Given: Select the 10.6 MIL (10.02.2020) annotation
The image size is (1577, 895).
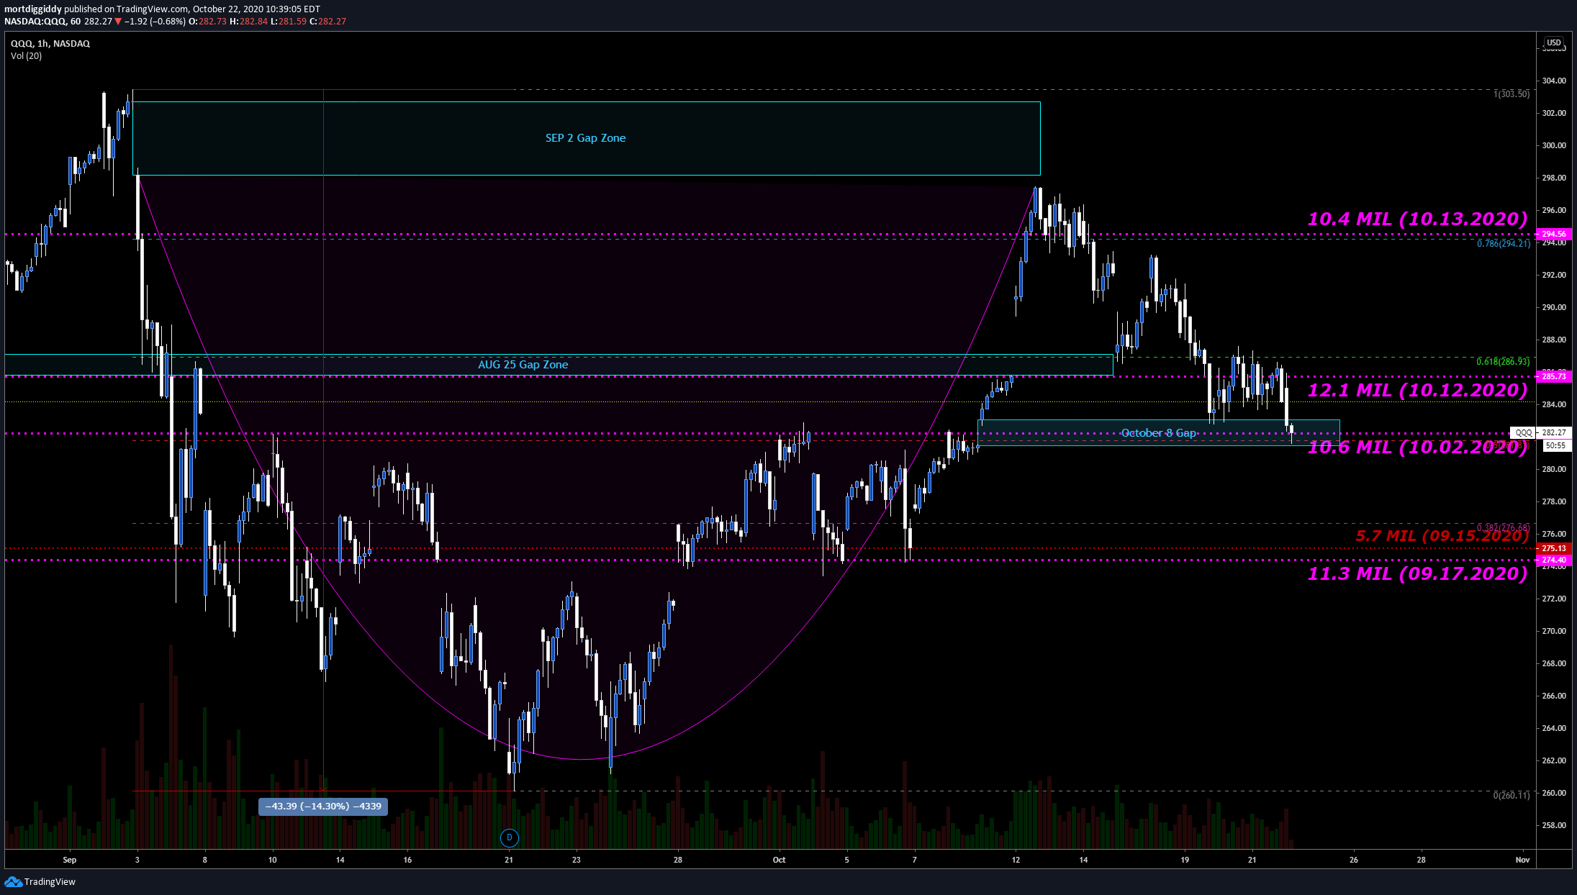Looking at the screenshot, I should tap(1417, 447).
